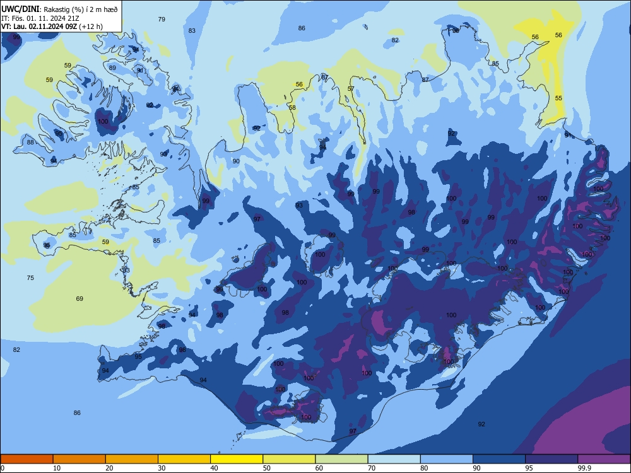This screenshot has height=473, width=631.
Task: Select the sky-blue 80–90 legend swatch
Action: point(447,459)
